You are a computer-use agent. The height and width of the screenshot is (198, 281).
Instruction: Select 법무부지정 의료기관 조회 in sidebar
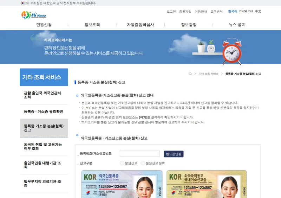[44, 184]
